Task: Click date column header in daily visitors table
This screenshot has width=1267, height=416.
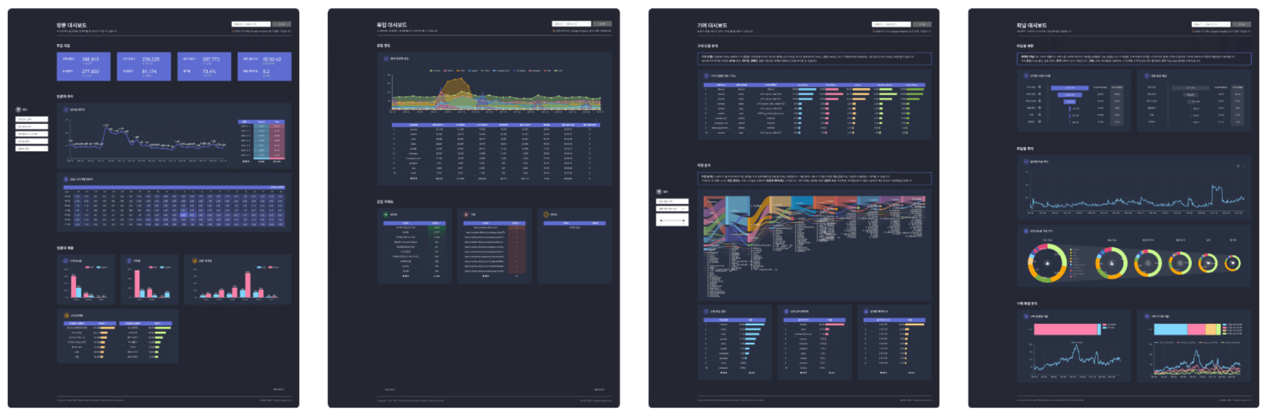Action: point(245,122)
